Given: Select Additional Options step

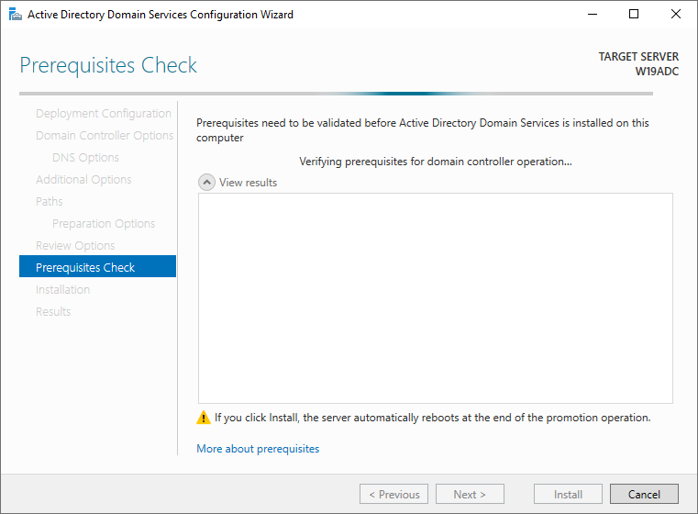Looking at the screenshot, I should coord(83,180).
